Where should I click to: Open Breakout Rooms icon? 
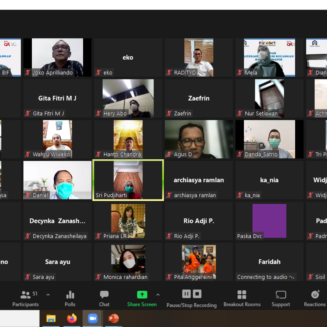(242, 294)
